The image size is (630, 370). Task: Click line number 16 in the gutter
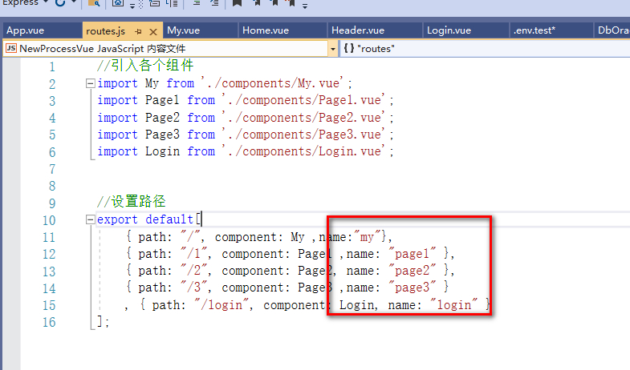pos(49,322)
